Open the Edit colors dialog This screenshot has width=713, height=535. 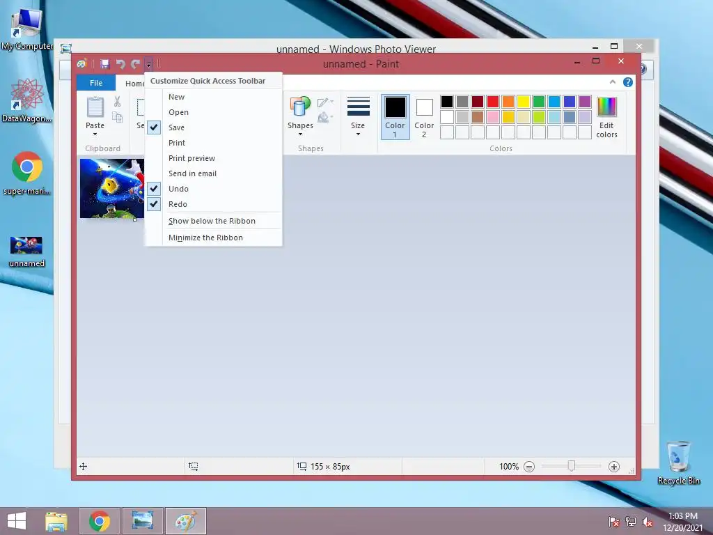click(606, 117)
